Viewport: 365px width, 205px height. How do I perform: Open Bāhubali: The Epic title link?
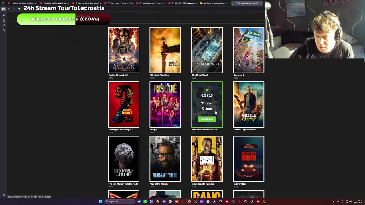coord(159,75)
